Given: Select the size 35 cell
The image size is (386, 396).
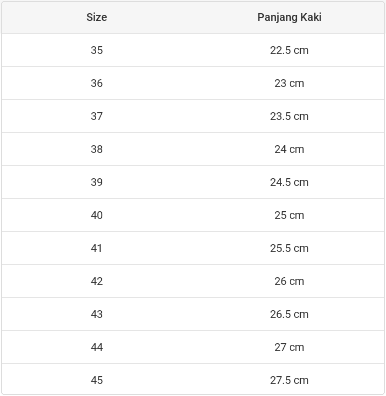Looking at the screenshot, I should coord(97,50).
